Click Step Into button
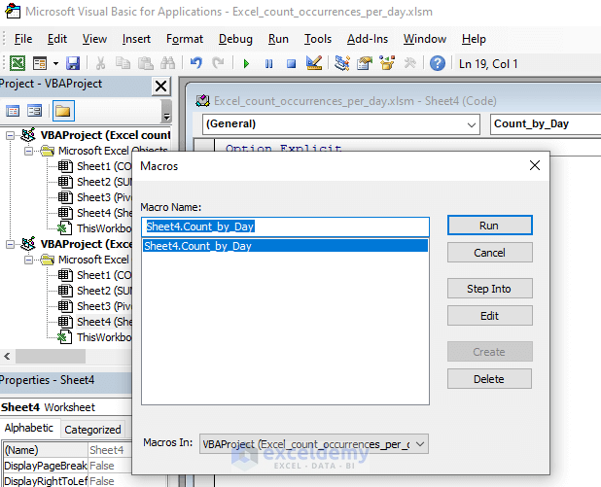Image resolution: width=601 pixels, height=487 pixels. (x=490, y=289)
